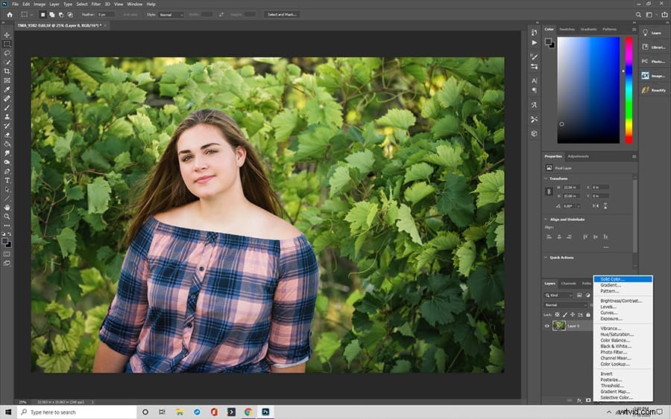The image size is (671, 419).
Task: Flip vertical in Properties Transform
Action: pos(605,206)
